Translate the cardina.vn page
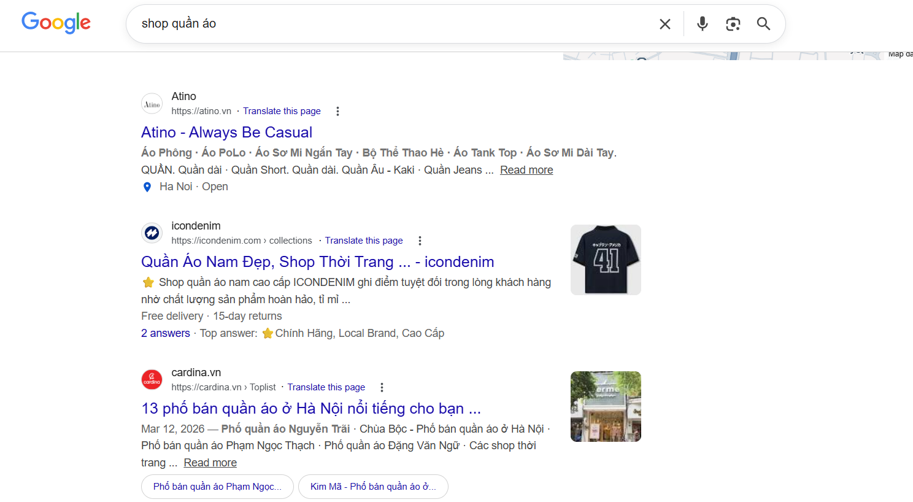Screen dimensions: 913x502 [326, 387]
